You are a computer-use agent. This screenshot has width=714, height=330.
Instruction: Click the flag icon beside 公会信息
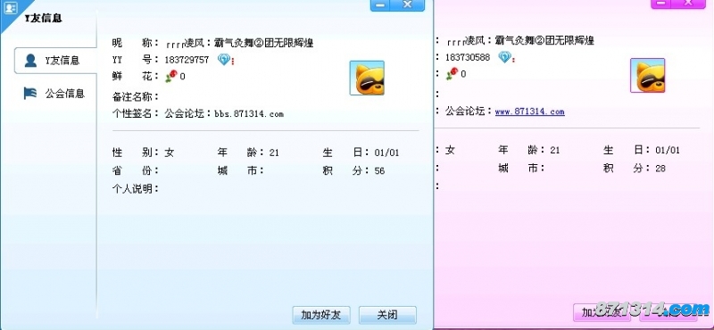click(30, 94)
